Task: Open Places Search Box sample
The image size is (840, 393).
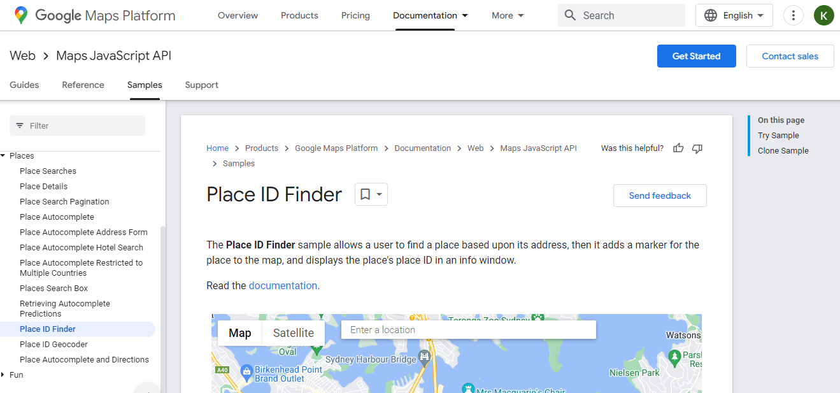Action: (x=53, y=289)
